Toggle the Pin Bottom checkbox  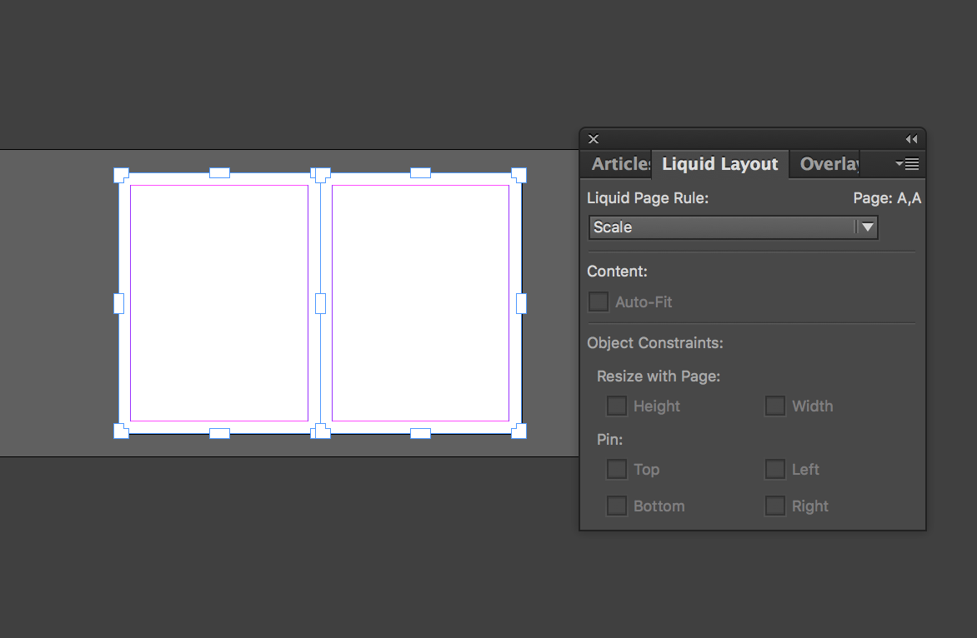[616, 506]
